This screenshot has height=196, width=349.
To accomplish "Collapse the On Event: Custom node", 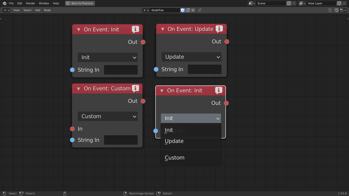I will pos(79,89).
